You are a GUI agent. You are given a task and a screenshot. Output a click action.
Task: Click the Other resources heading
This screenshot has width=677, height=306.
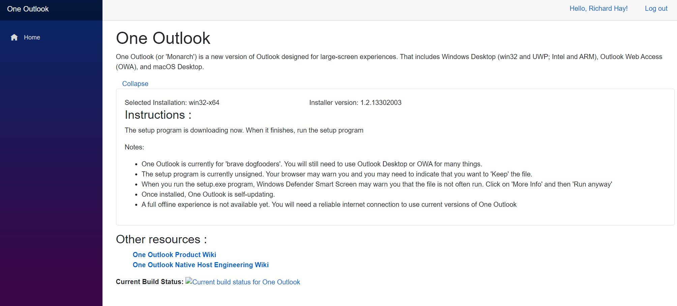161,240
